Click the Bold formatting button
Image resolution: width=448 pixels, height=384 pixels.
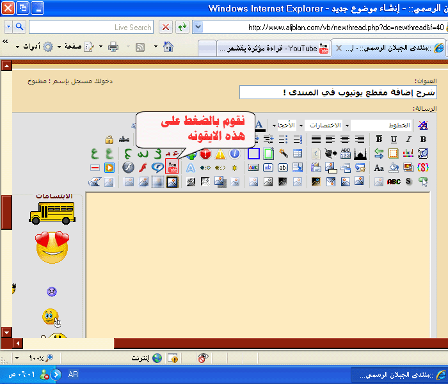click(x=422, y=140)
